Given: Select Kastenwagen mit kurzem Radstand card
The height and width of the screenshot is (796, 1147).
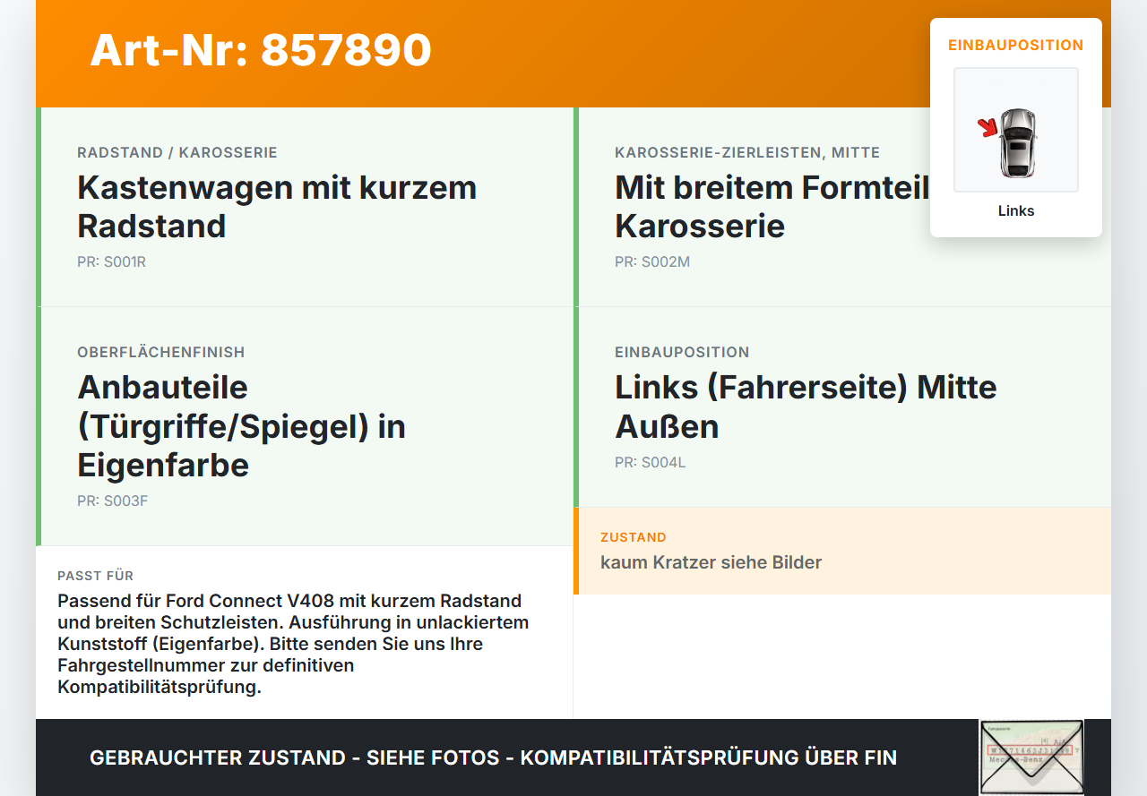Looking at the screenshot, I should tap(305, 207).
